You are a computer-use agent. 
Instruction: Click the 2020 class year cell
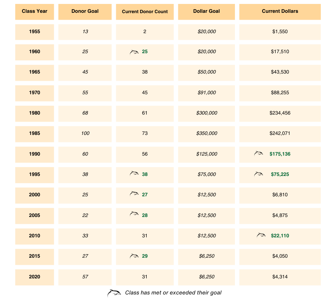pyautogui.click(x=34, y=277)
